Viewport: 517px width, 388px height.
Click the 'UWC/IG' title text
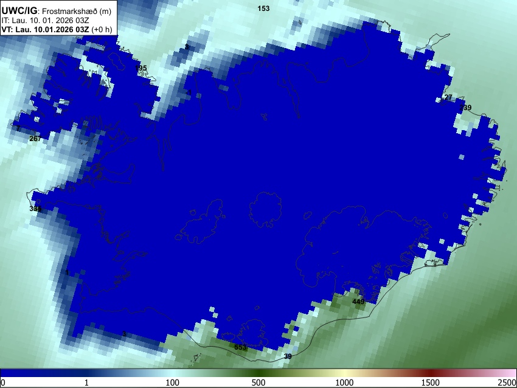(x=19, y=11)
